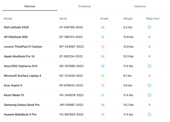
Task: Click the Model column header
Action: tap(8, 19)
